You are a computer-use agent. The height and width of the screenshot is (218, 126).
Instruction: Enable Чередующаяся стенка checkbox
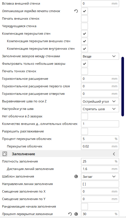pyautogui.click(x=84, y=26)
